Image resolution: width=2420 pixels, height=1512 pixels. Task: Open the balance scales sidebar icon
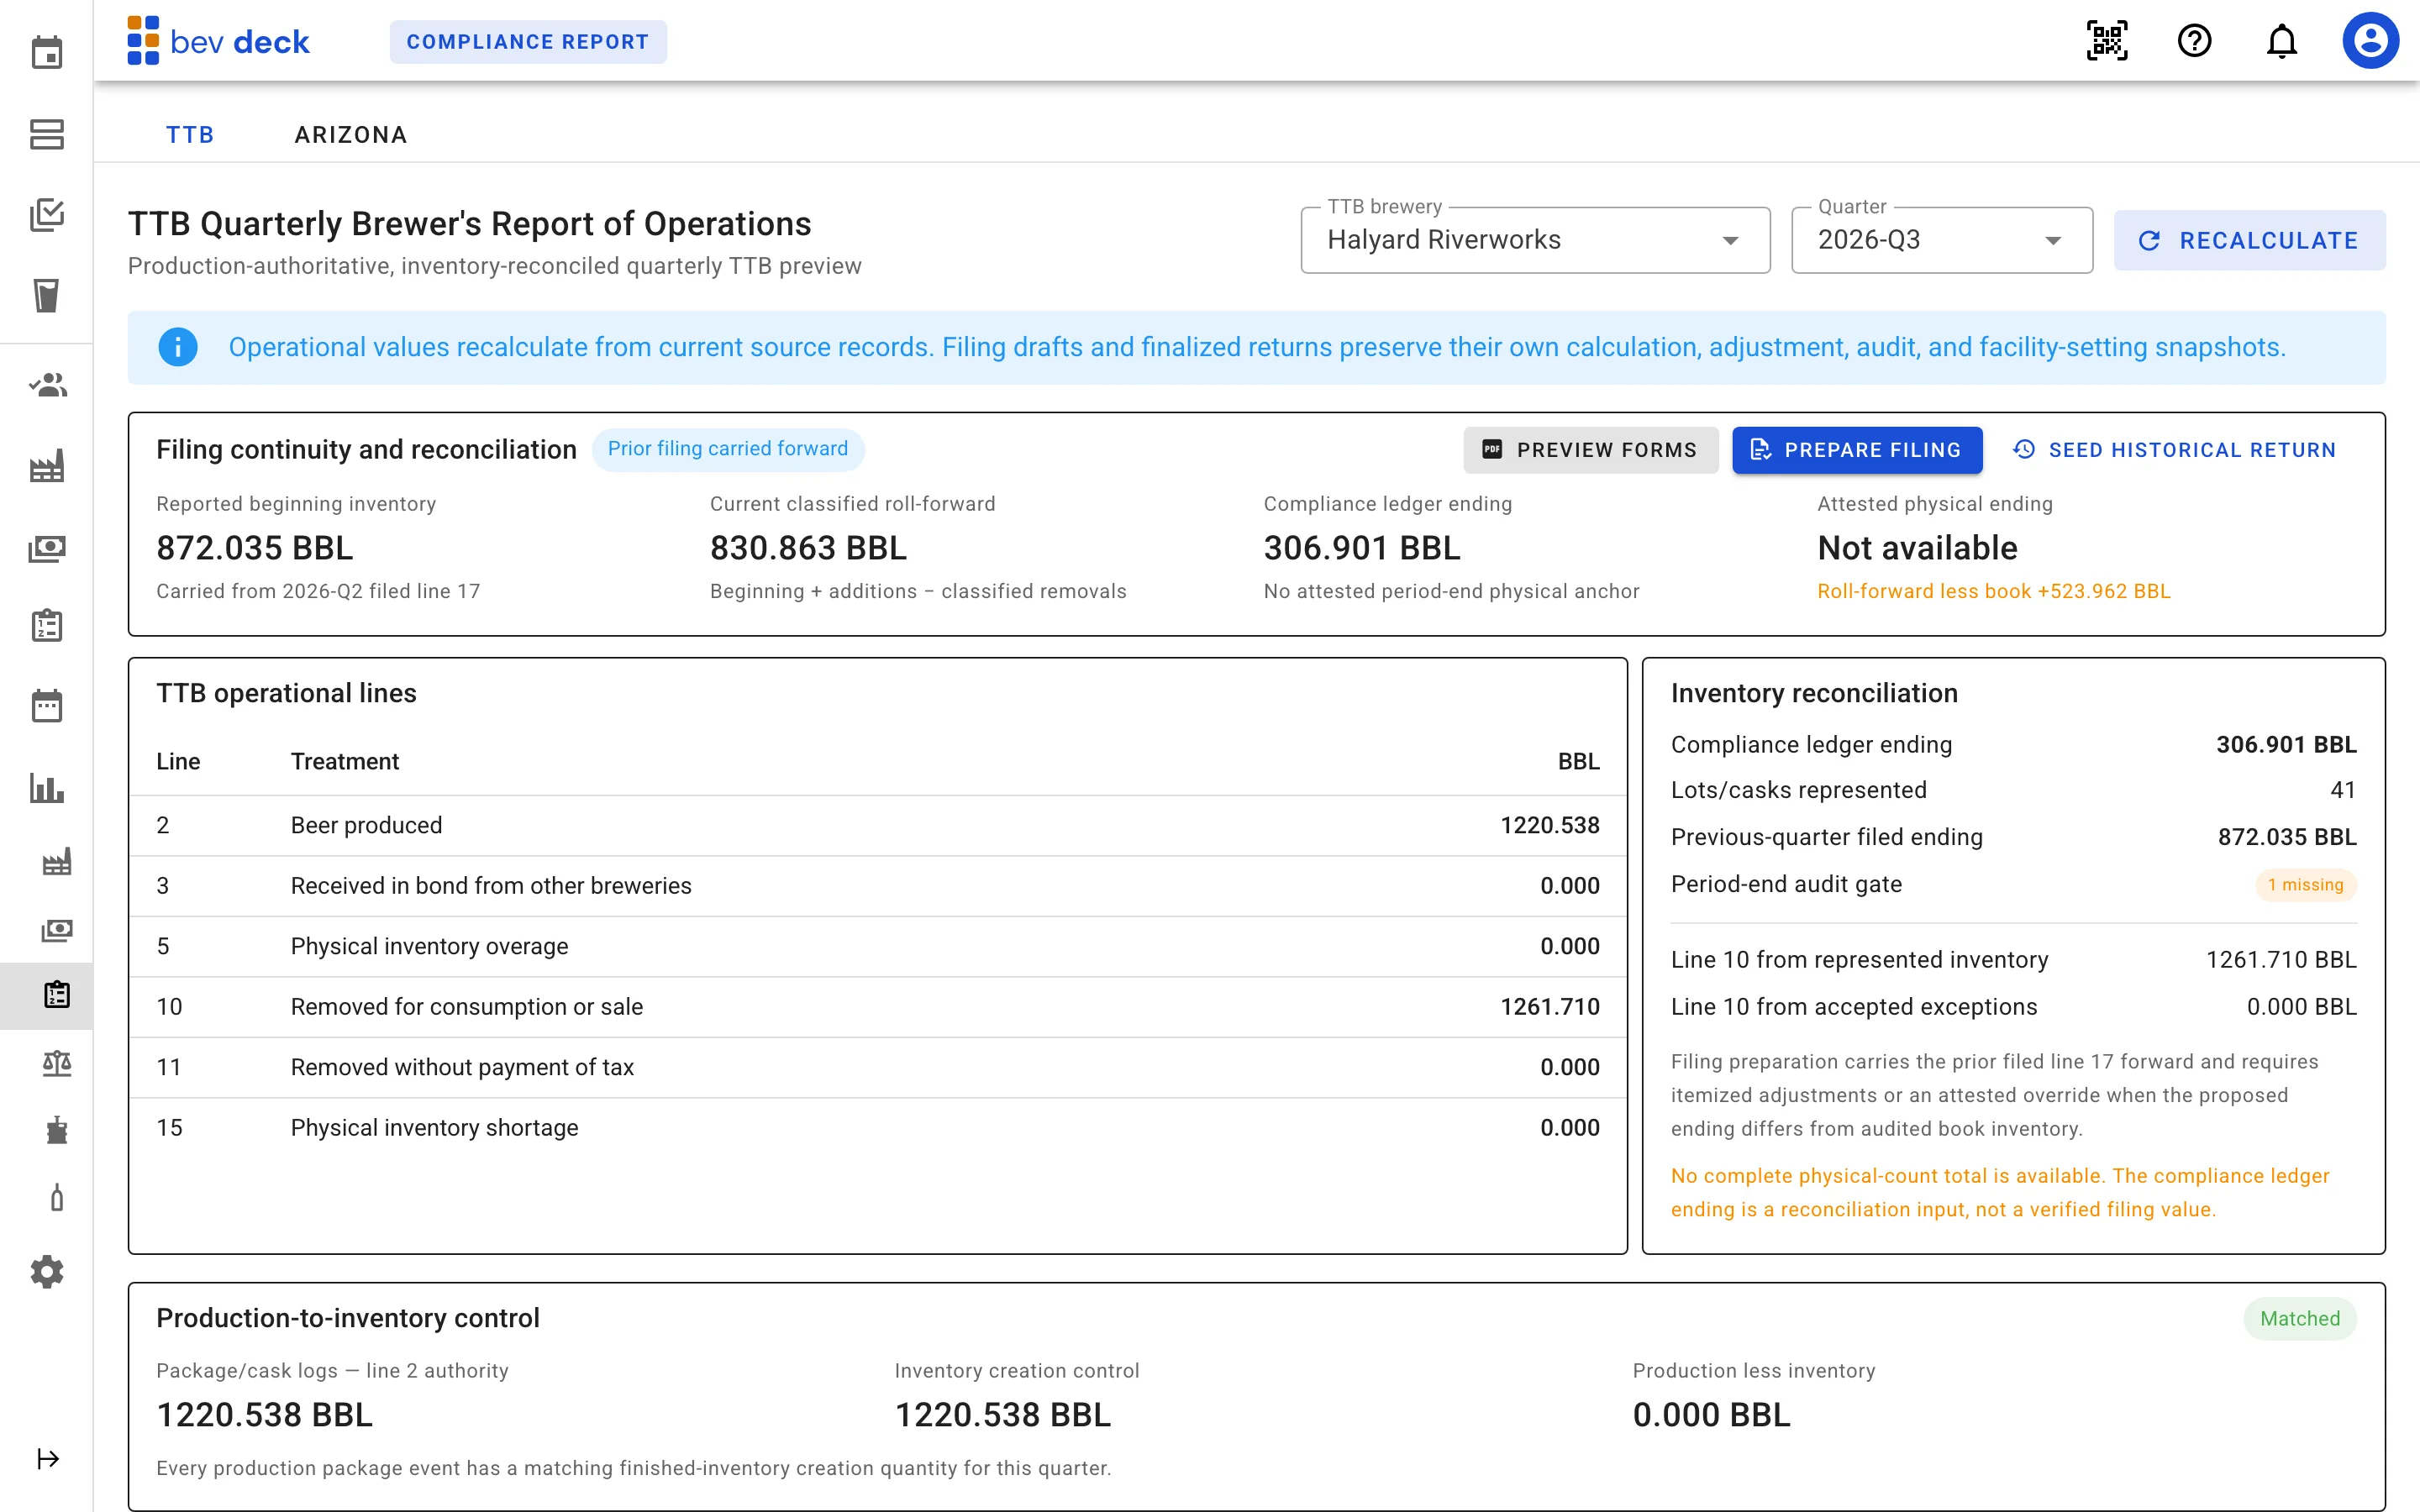56,1063
